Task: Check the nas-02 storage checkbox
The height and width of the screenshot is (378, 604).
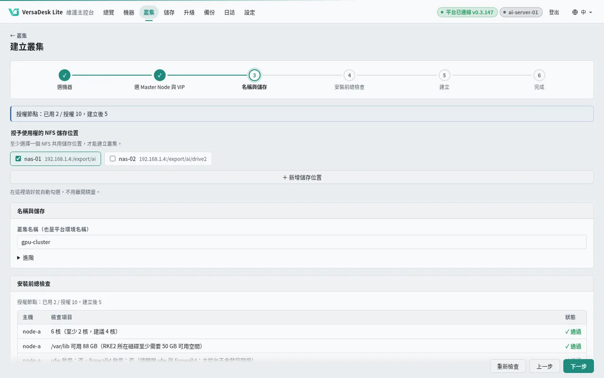Action: click(x=113, y=159)
